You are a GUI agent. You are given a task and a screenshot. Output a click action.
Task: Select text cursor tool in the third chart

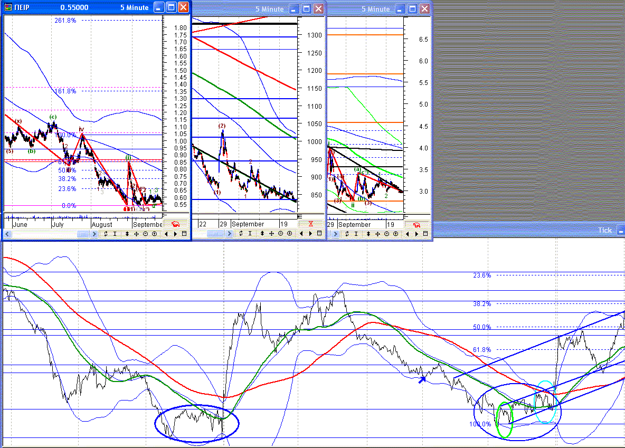coord(356,234)
